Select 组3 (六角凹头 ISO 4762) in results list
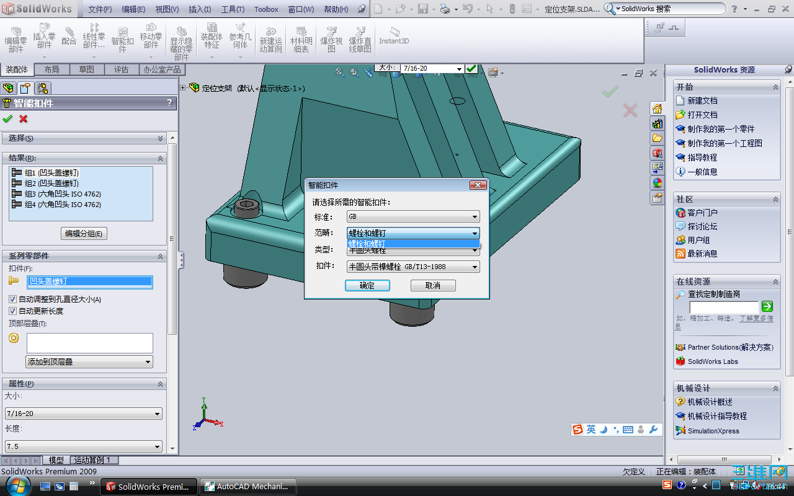 63,194
